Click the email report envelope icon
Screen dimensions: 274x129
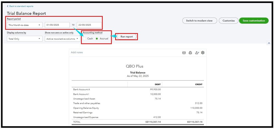tap(184, 53)
